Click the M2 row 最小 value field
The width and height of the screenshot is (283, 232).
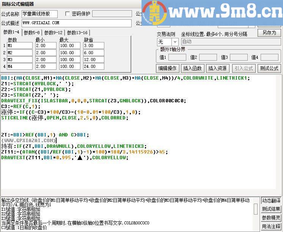(46, 53)
